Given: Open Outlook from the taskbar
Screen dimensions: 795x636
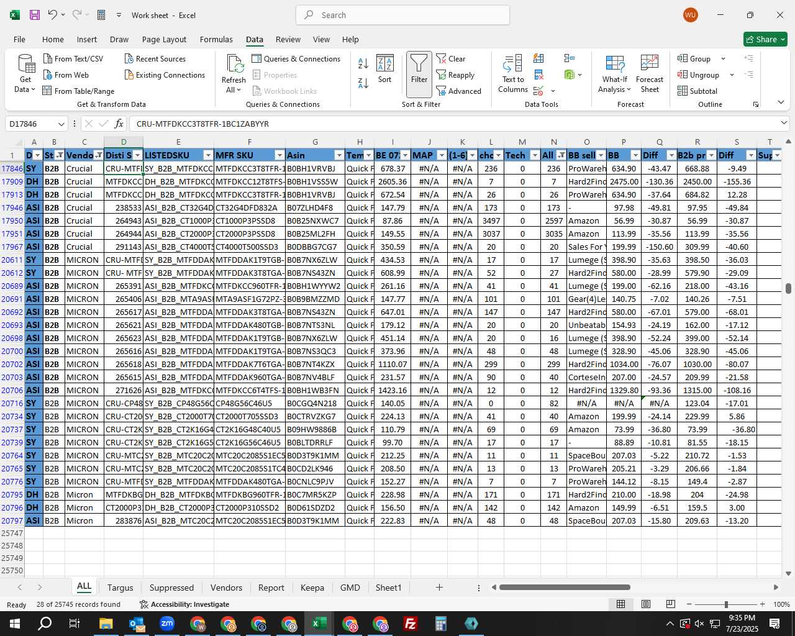Looking at the screenshot, I should pyautogui.click(x=137, y=624).
